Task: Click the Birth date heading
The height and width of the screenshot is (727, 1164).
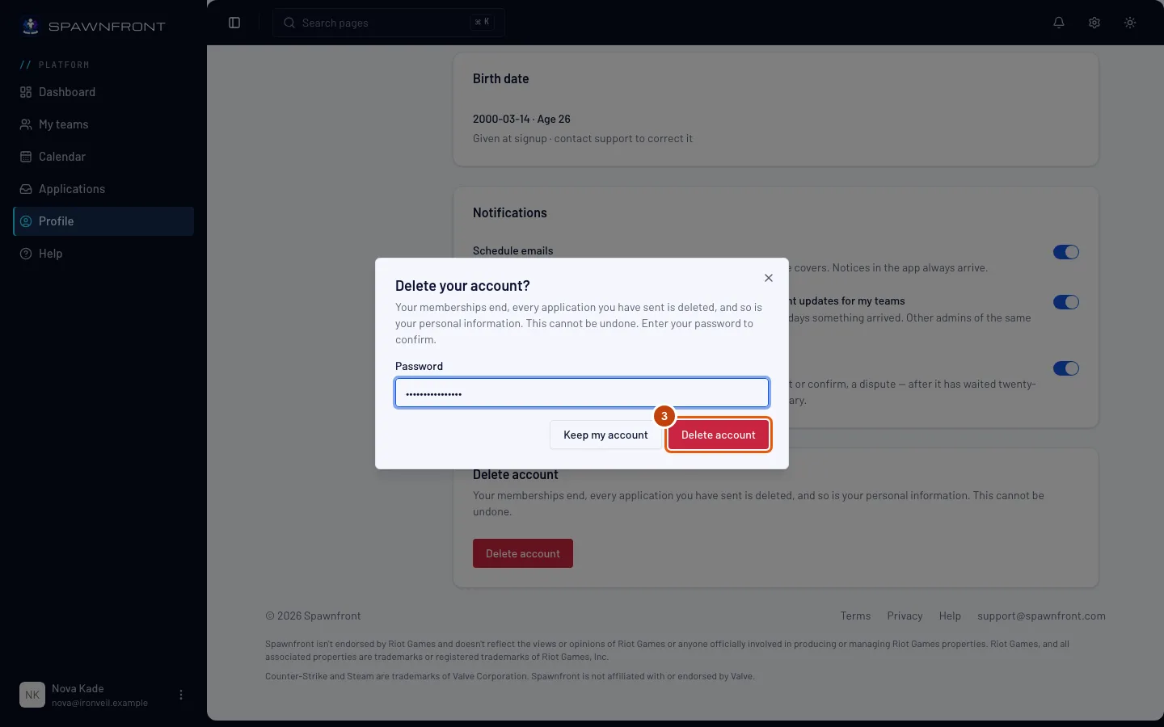Action: click(500, 78)
